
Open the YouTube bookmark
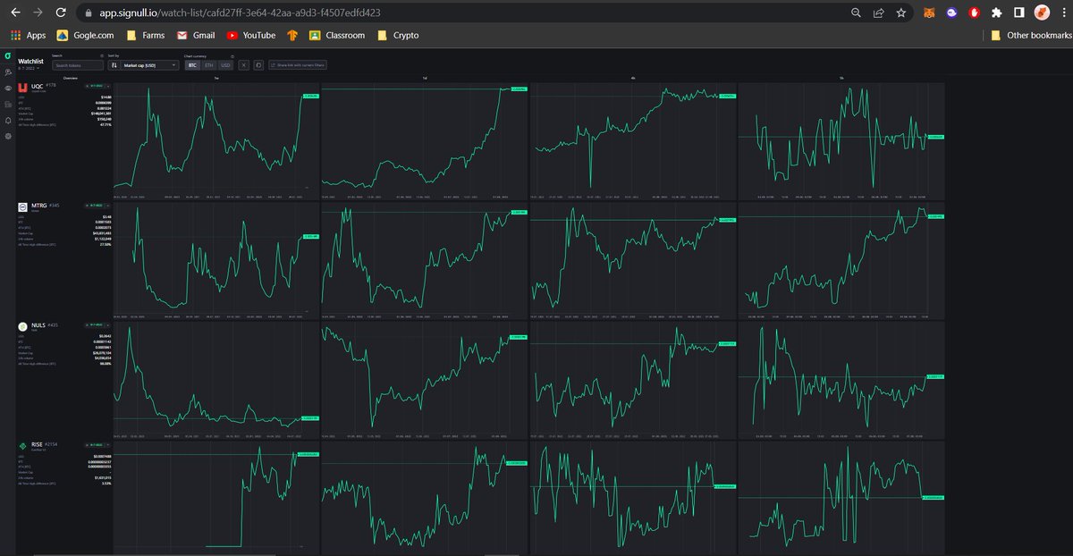(250, 35)
